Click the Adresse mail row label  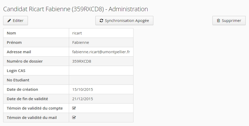19,52
